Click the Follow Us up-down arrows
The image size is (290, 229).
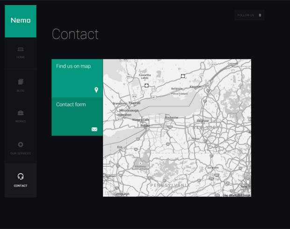click(x=260, y=15)
